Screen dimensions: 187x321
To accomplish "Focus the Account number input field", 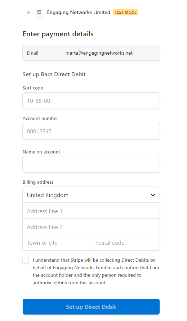I will 91,131.
